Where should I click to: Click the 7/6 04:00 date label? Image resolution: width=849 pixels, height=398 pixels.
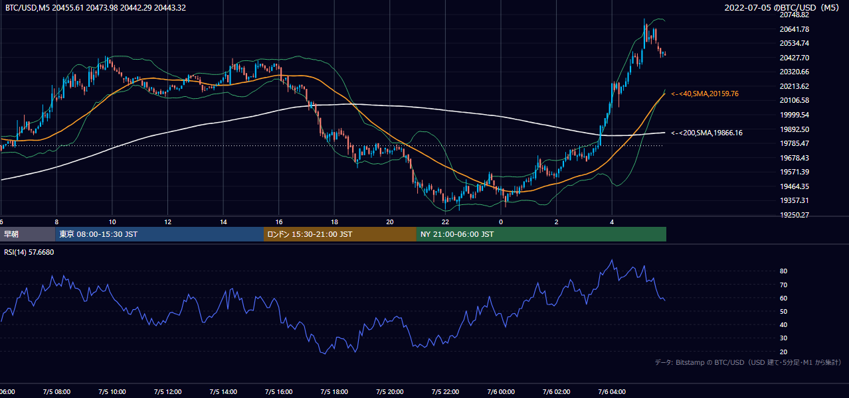(613, 392)
